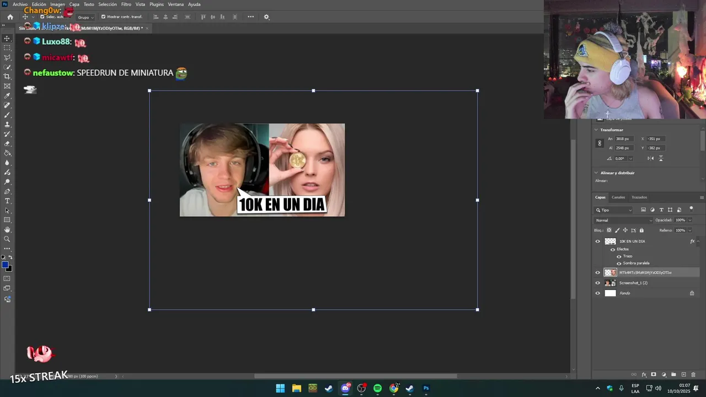Click the delete layer trash icon
The height and width of the screenshot is (397, 706).
point(693,375)
